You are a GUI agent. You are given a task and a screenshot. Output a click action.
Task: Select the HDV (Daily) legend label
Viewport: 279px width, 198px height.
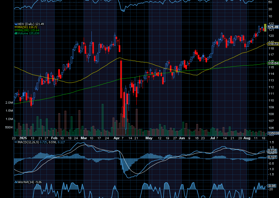point(26,24)
